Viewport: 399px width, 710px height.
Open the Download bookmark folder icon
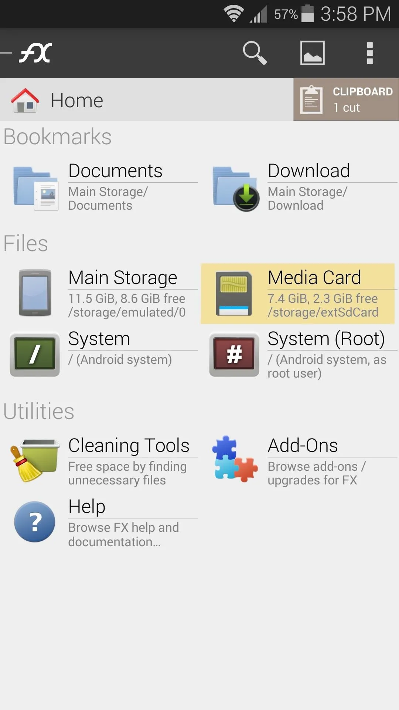click(x=236, y=189)
